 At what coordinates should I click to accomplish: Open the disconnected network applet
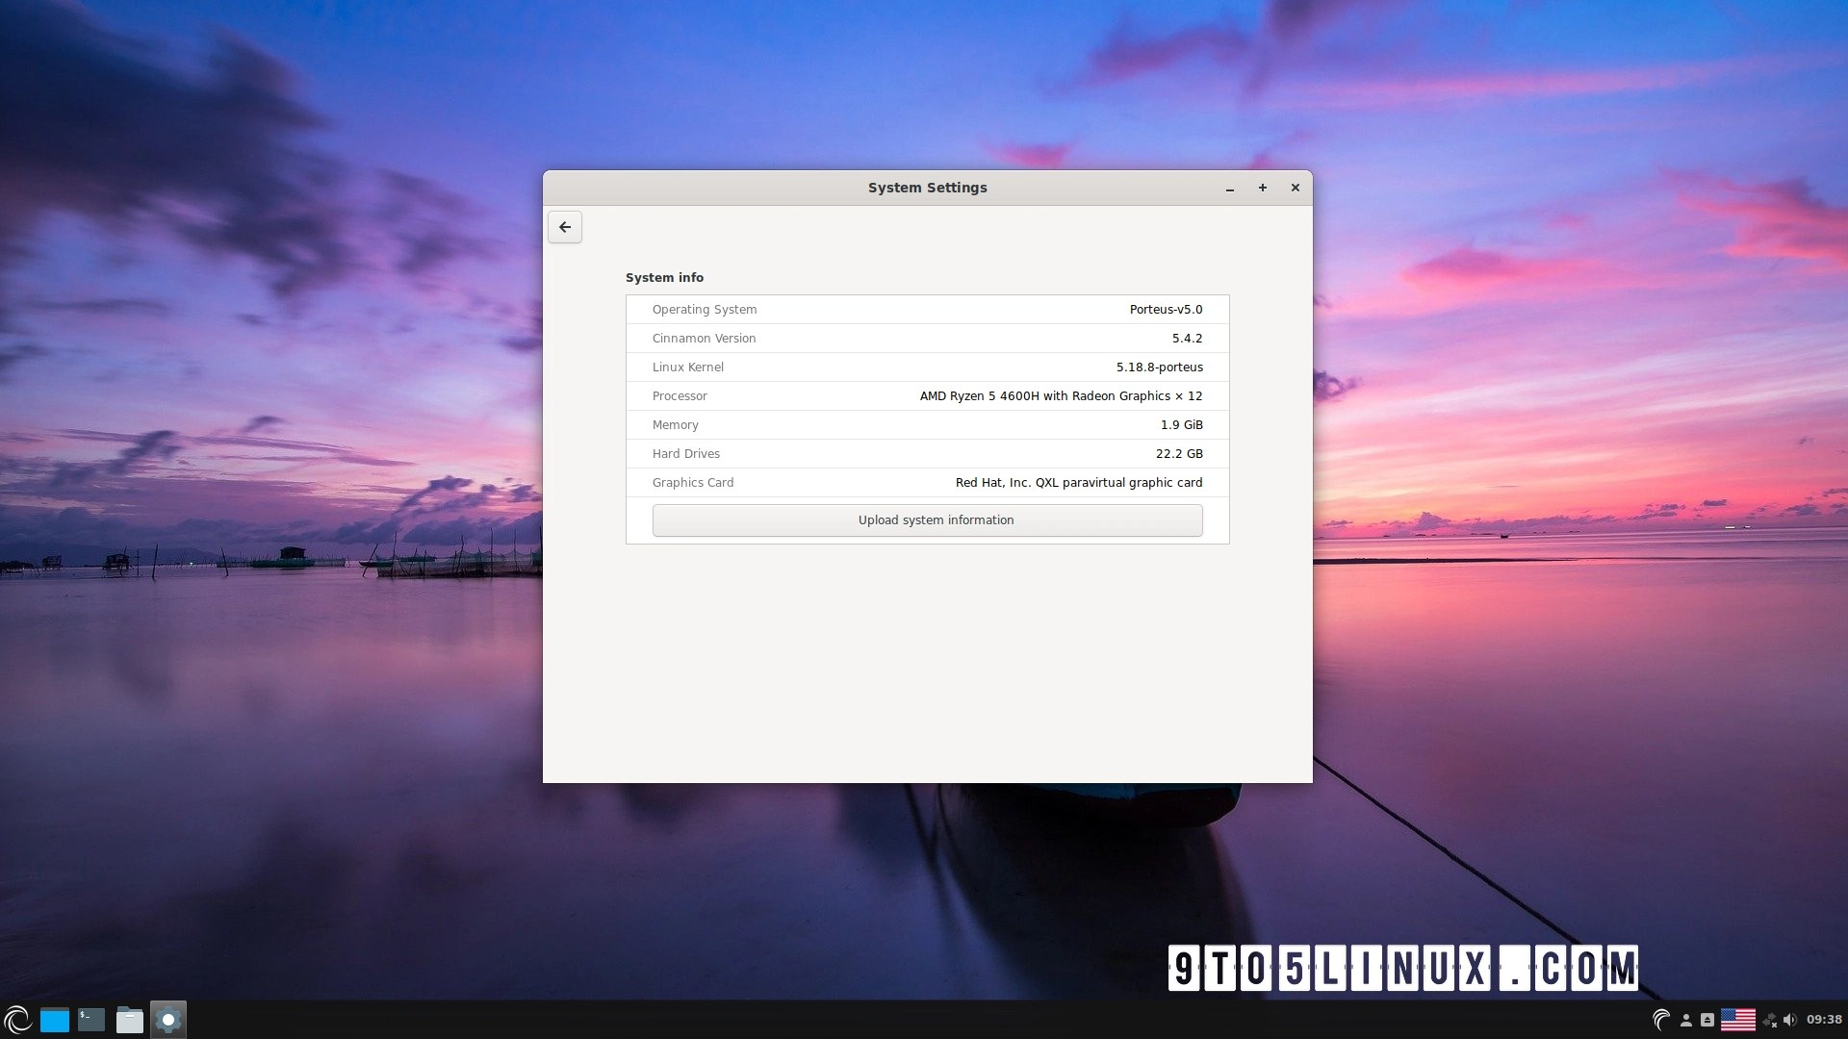[x=1769, y=1020]
